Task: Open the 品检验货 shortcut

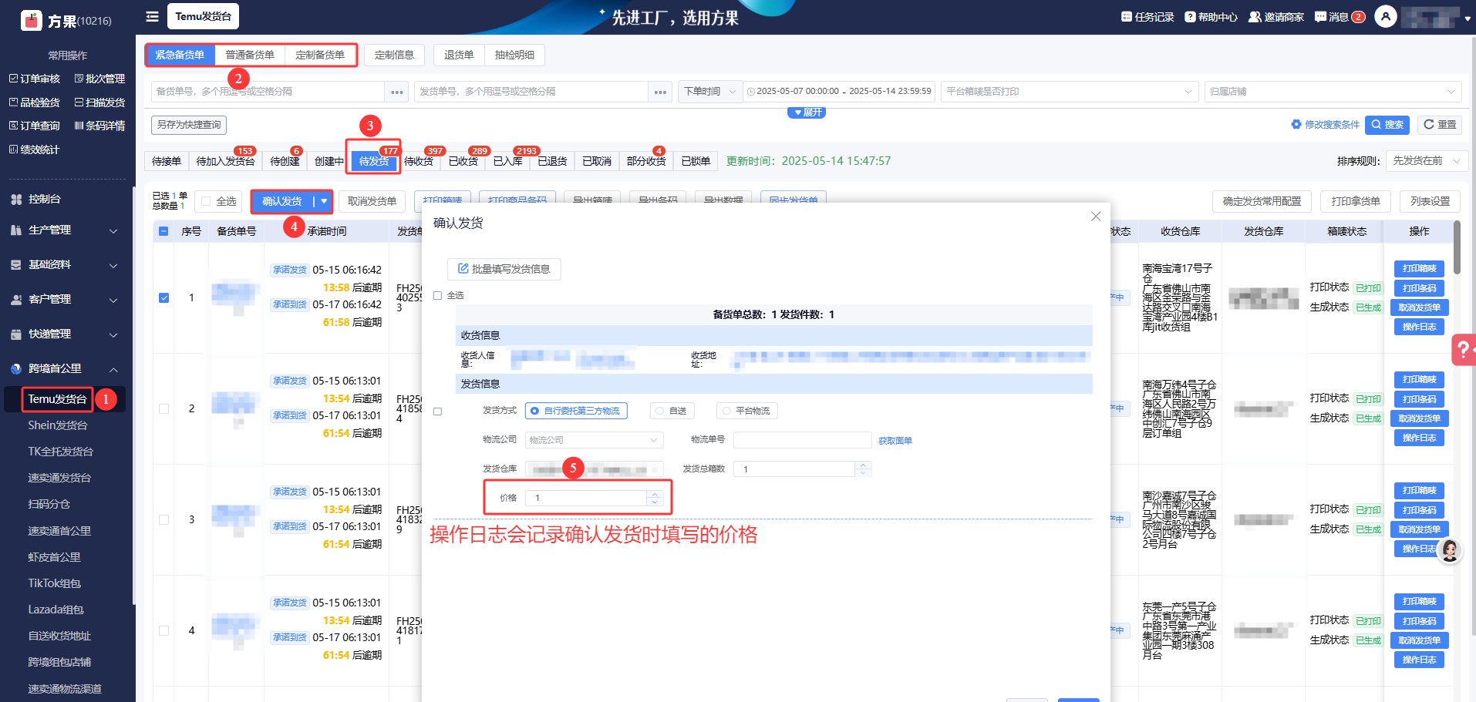Action: pyautogui.click(x=35, y=102)
